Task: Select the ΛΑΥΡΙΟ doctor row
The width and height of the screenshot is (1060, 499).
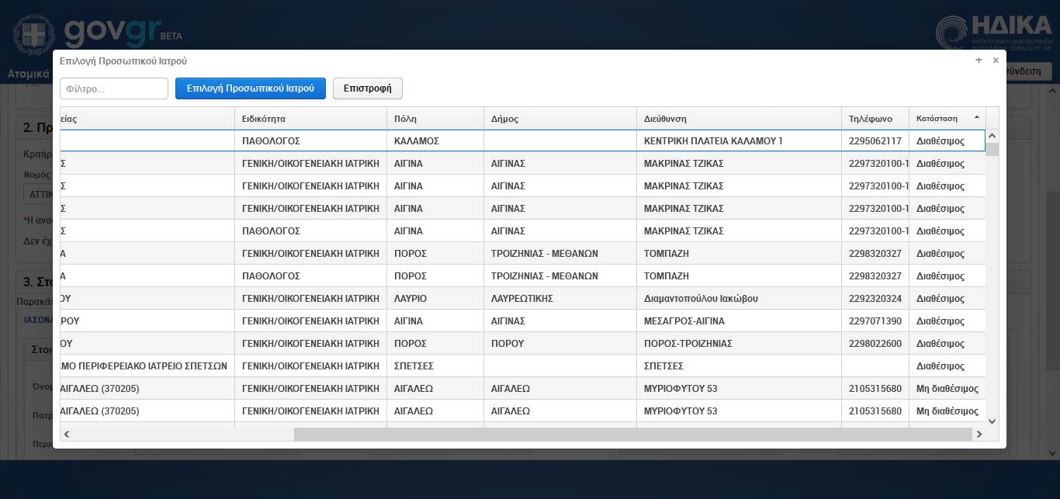Action: coord(410,299)
